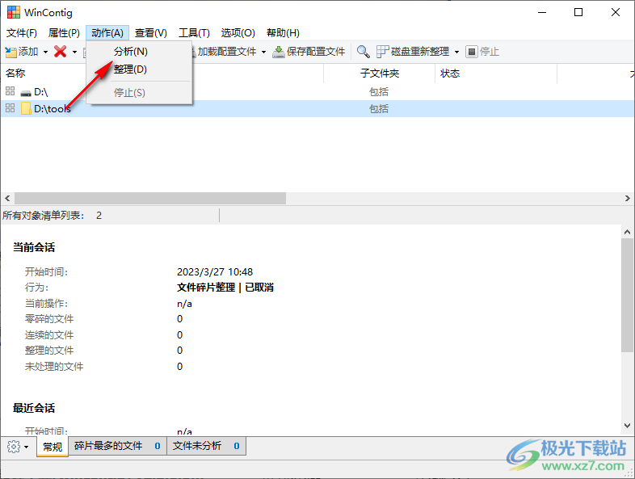Click the 保存配置文件 save profile icon

click(x=279, y=52)
